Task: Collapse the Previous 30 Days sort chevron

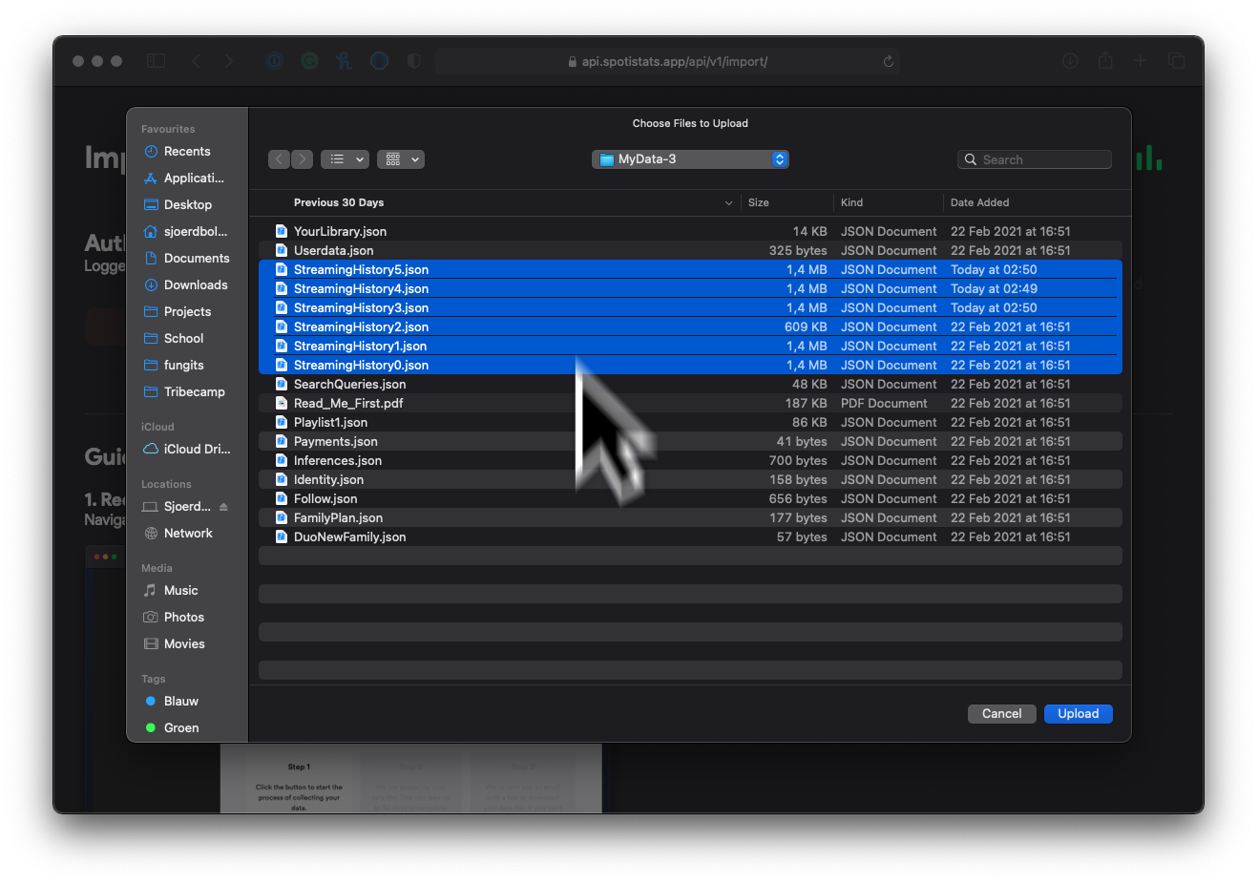Action: 728,203
